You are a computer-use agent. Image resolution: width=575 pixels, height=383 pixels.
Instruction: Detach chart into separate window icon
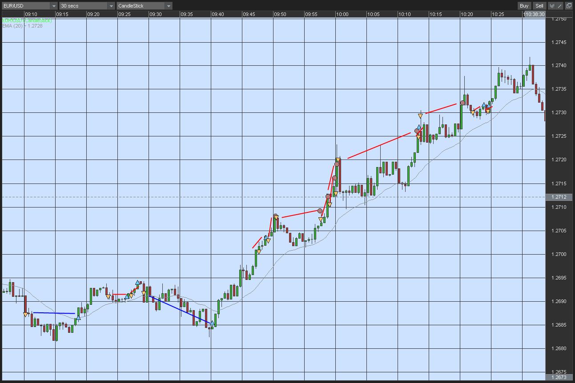coord(569,6)
